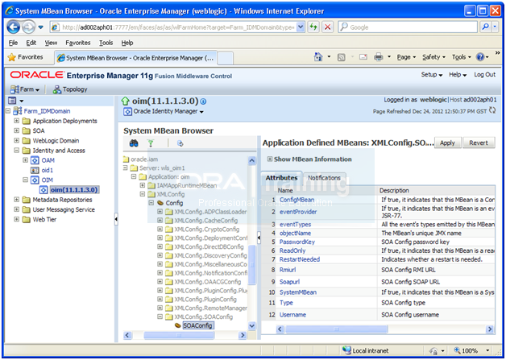Click the SOAConfig bean icon in MBean tree
The image size is (506, 360).
click(178, 325)
